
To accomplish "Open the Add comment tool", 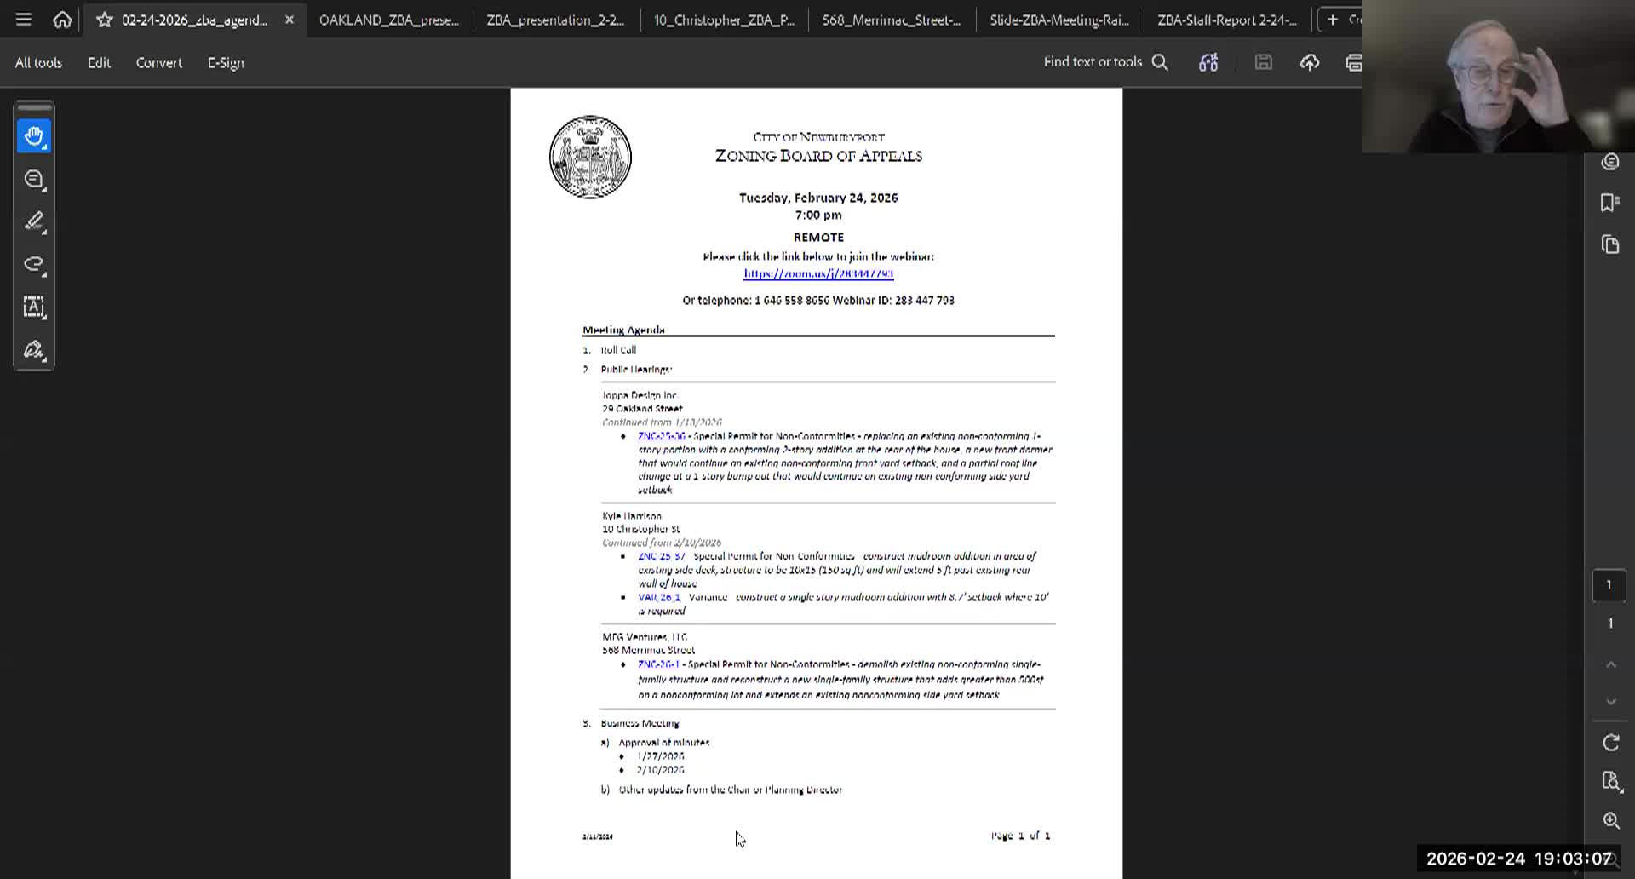I will point(32,180).
